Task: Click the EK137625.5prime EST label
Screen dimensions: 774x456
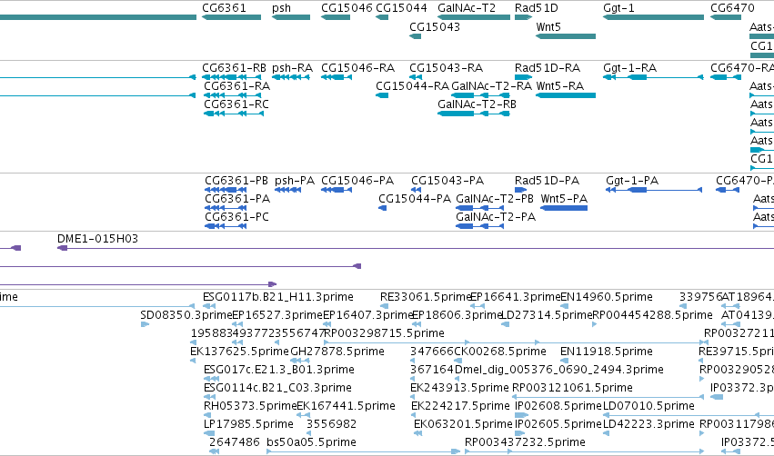Action: click(239, 352)
